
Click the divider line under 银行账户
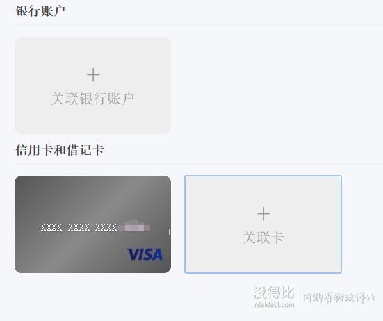199,25
